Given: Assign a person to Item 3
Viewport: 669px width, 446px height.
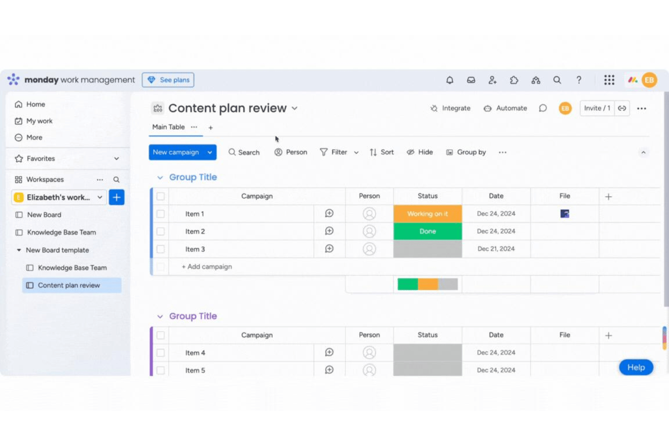Looking at the screenshot, I should [369, 249].
